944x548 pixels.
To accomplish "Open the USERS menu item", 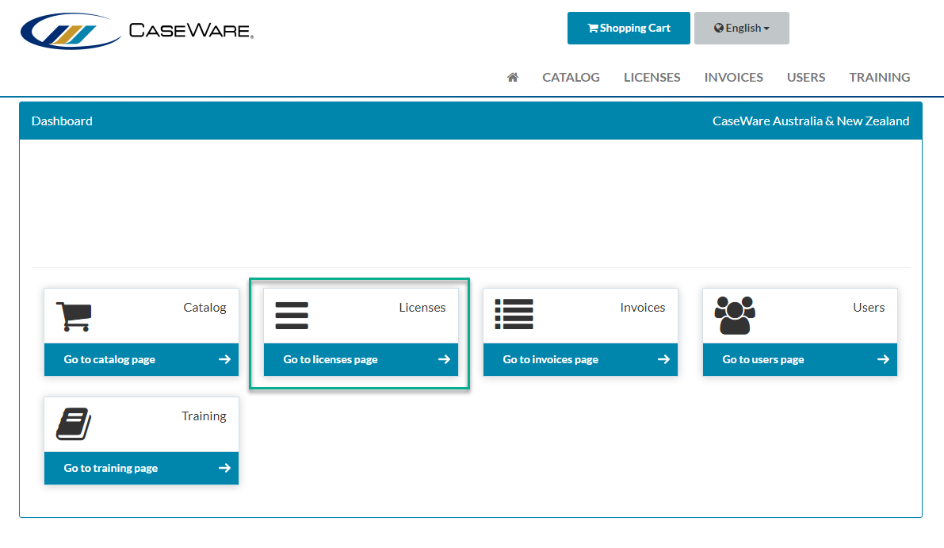I will (x=806, y=77).
